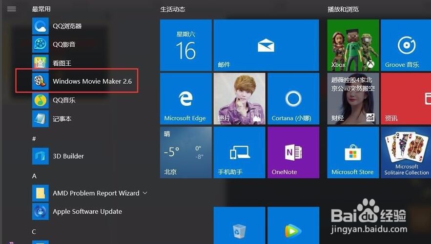Viewport: 431px width, 244px height.
Task: Open the QQ音乐 app icon
Action: [x=41, y=100]
